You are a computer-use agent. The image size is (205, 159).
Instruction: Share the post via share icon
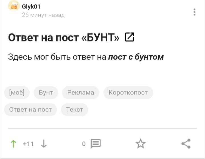click(186, 144)
